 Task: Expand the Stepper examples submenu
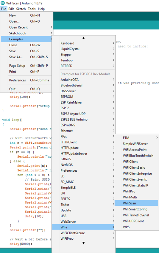point(83,55)
